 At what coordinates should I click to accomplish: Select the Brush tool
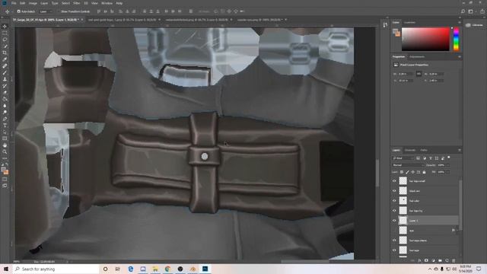tap(5, 73)
